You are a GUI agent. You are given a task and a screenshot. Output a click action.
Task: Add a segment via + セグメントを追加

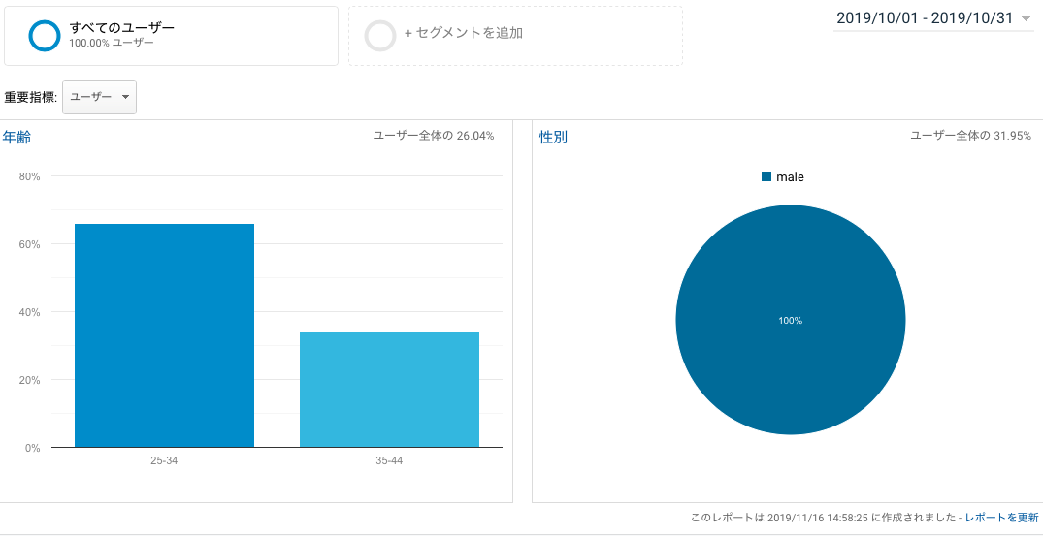[x=515, y=36]
